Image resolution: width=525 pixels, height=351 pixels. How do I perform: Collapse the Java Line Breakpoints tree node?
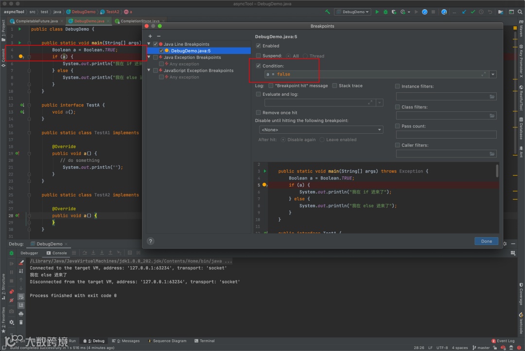(150, 44)
